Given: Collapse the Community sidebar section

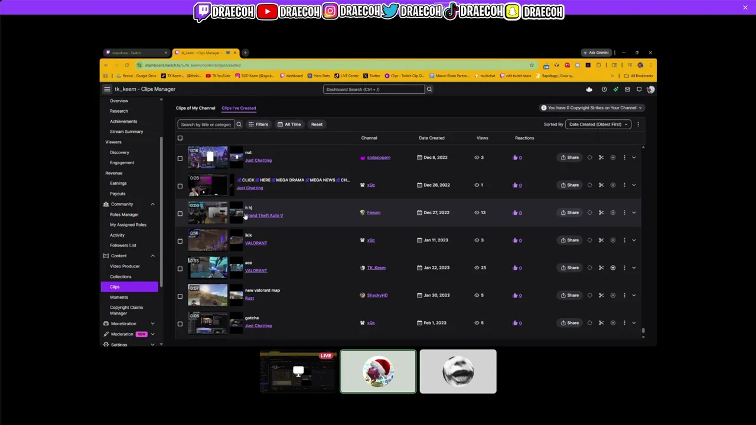Looking at the screenshot, I should point(152,204).
